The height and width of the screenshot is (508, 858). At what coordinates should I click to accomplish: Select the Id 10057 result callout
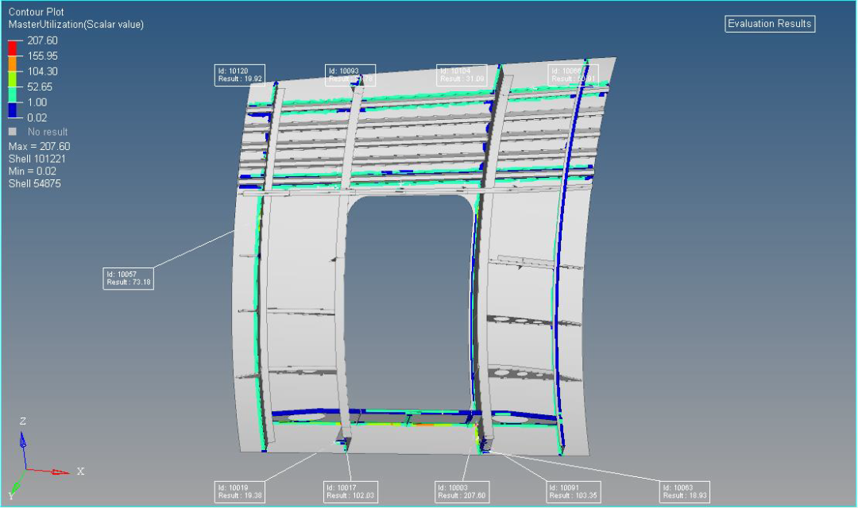(x=129, y=279)
